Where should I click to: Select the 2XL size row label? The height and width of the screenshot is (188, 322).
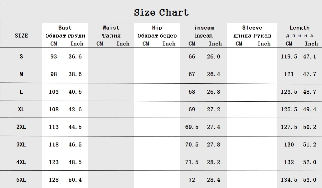pyautogui.click(x=21, y=127)
